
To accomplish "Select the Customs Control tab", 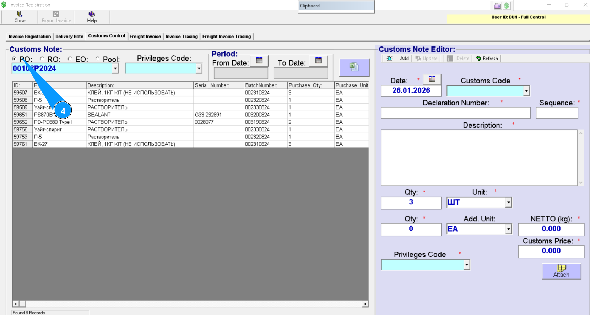I will coord(107,36).
